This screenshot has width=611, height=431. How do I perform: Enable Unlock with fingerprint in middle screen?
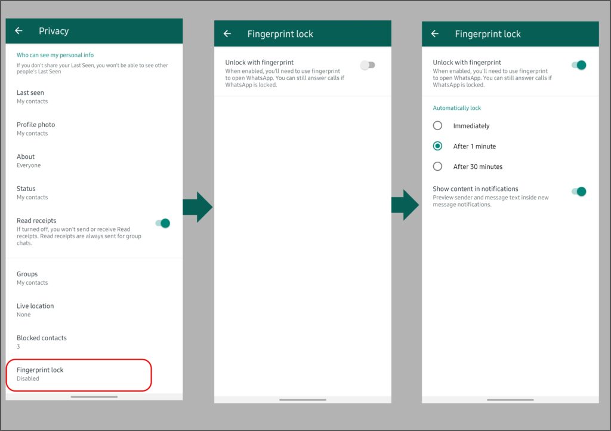(x=368, y=65)
